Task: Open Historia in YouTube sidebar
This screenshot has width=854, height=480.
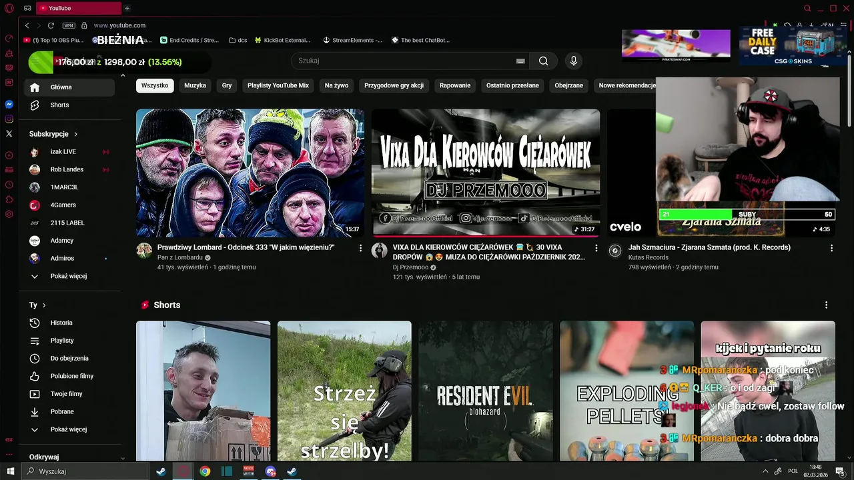Action: 69,323
